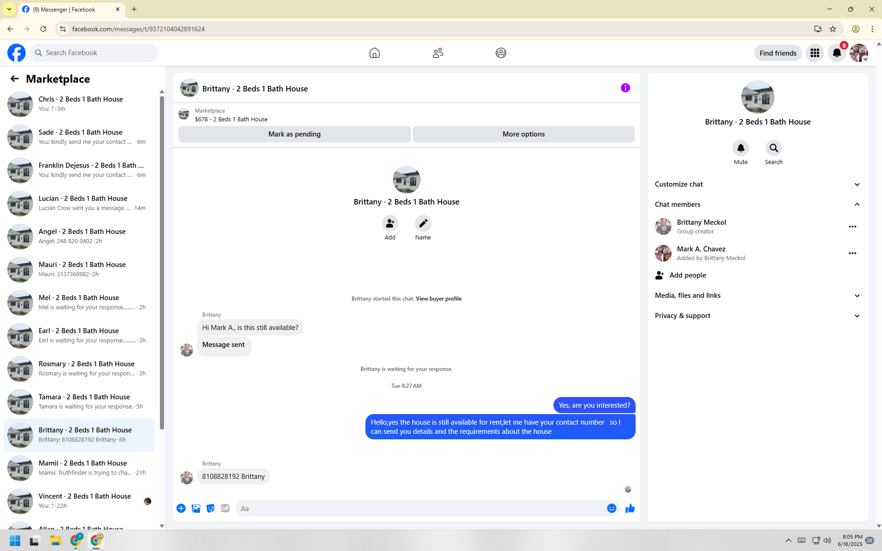Screen dimensions: 882x551
Task: Open conversation information purple icon
Action: (625, 88)
